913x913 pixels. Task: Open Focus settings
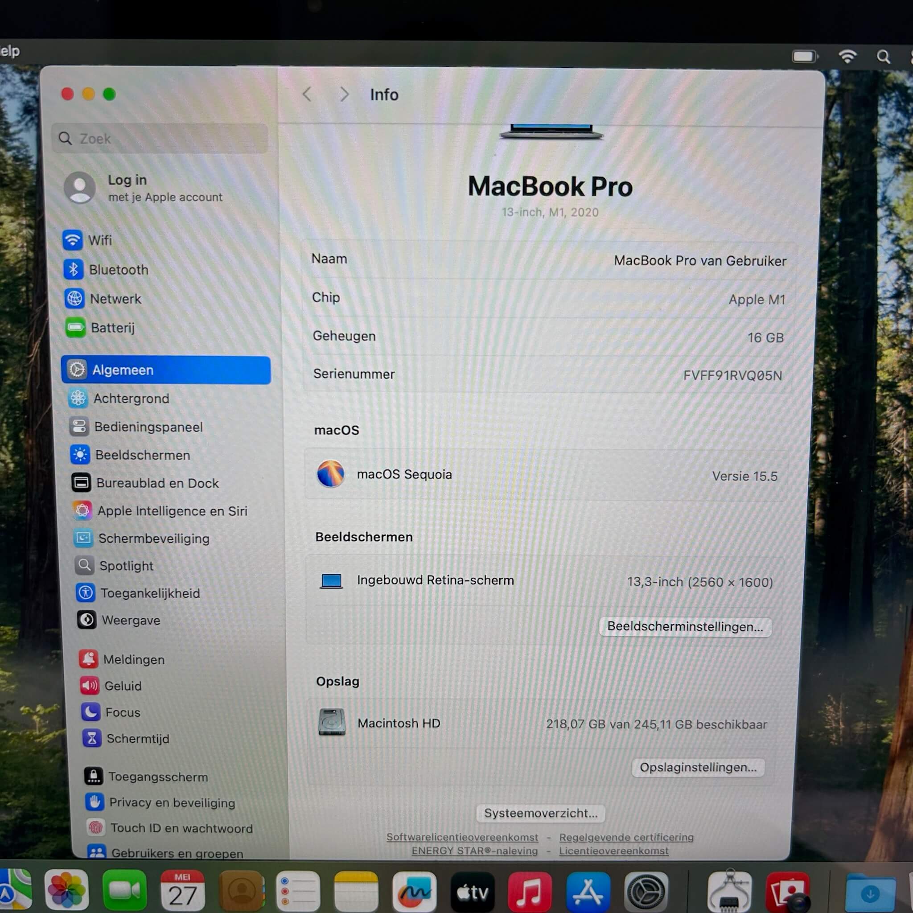click(111, 712)
